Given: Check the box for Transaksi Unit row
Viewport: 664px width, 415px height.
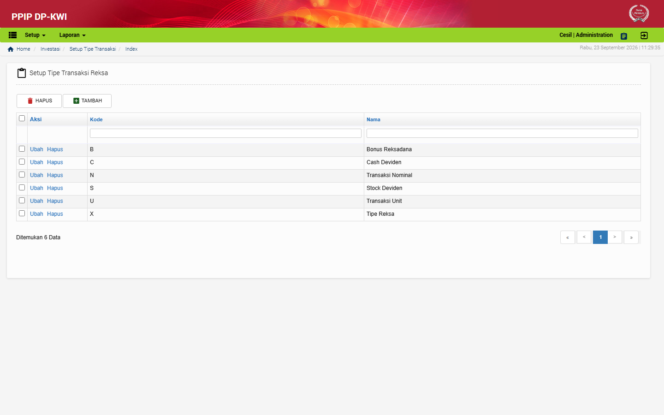Looking at the screenshot, I should pos(22,201).
